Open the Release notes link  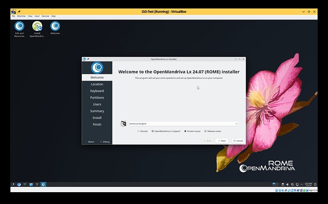pyautogui.click(x=212, y=131)
